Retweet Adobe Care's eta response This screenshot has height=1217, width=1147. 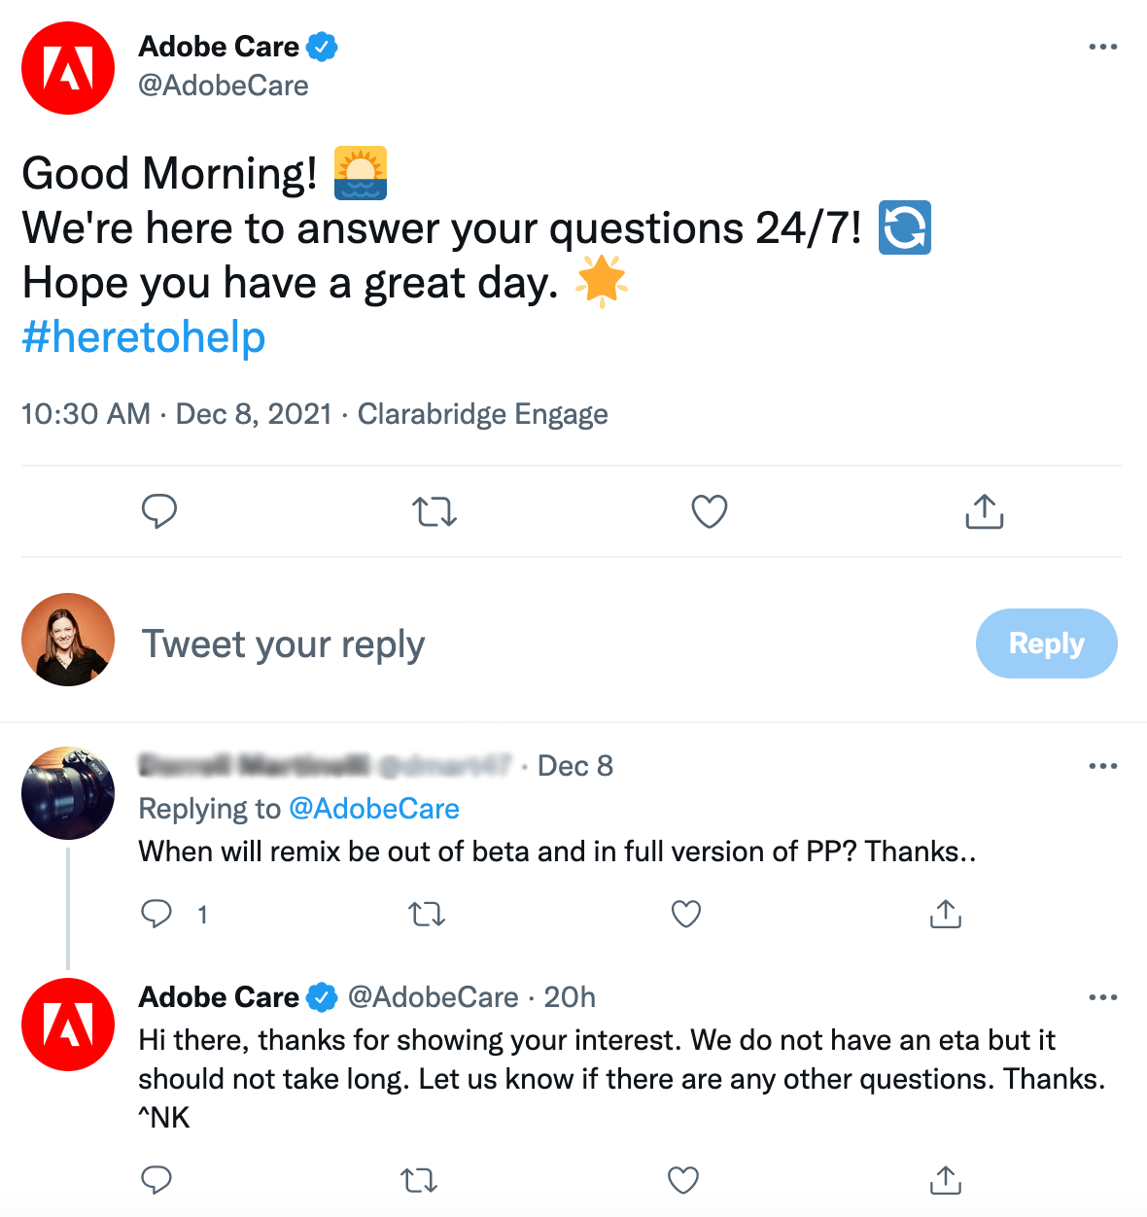(x=419, y=1180)
